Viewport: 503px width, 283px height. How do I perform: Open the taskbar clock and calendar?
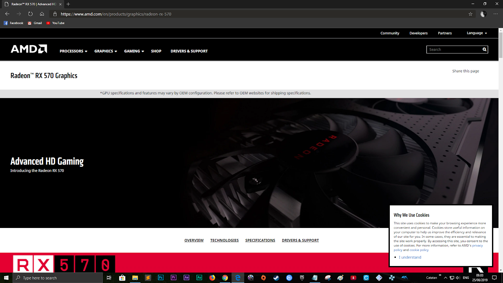[x=480, y=278]
